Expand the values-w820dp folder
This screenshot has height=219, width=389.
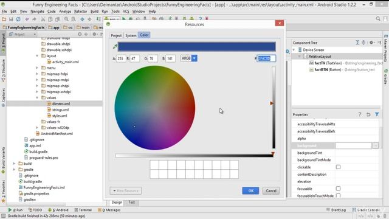(37, 128)
